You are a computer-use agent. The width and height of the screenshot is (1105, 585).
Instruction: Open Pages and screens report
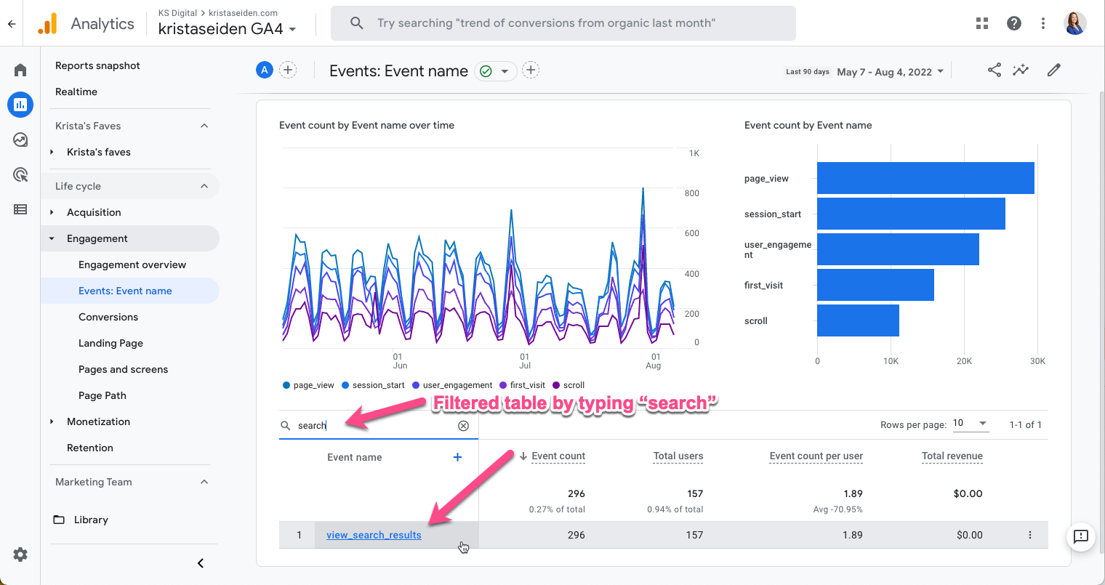coord(123,369)
